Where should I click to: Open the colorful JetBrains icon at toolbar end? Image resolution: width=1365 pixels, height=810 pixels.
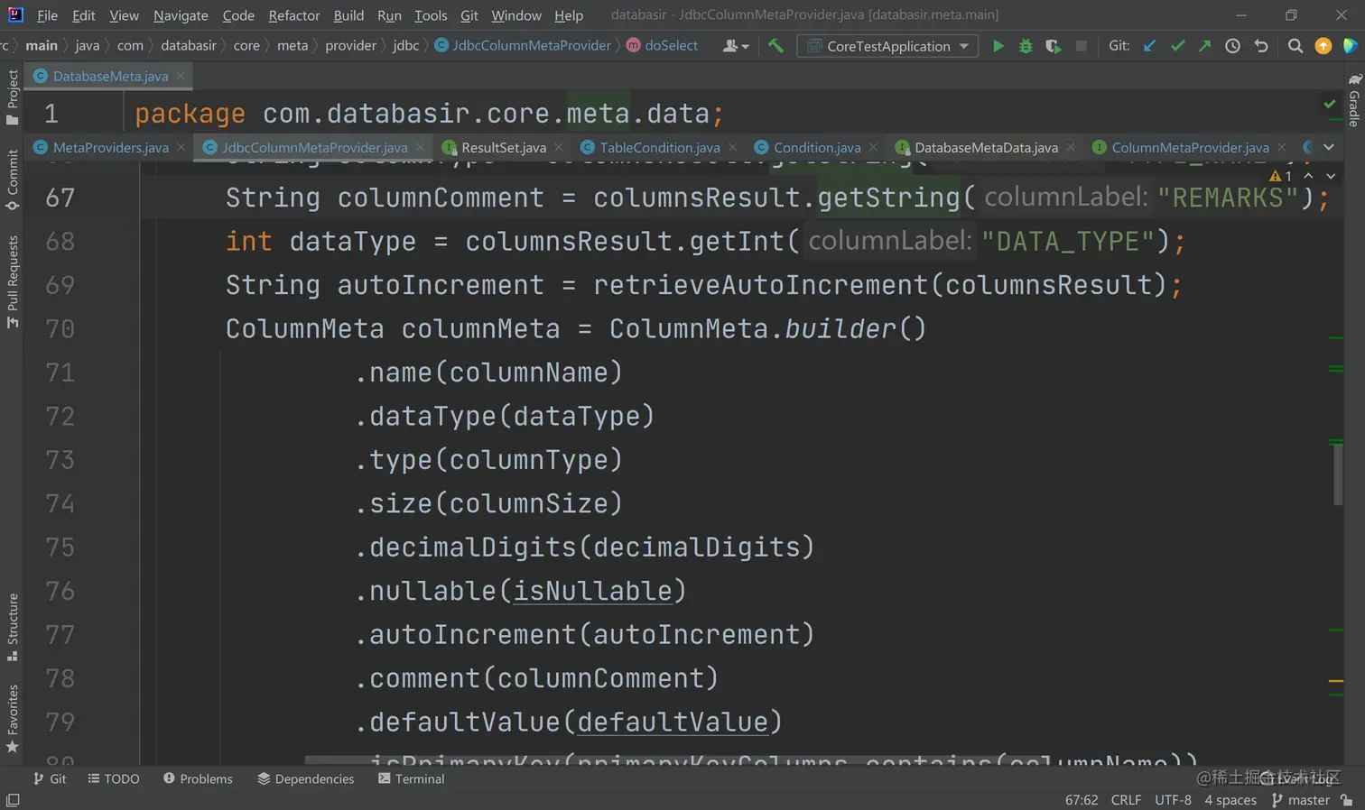1350,46
